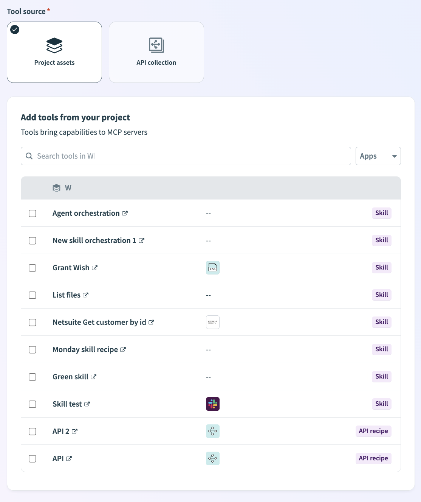The image size is (421, 502).
Task: Click the search magnifier icon
Action: [29, 156]
